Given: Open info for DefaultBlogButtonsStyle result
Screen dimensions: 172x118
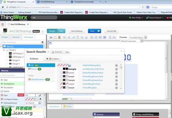Looking at the screenshot, I should (x=116, y=77).
